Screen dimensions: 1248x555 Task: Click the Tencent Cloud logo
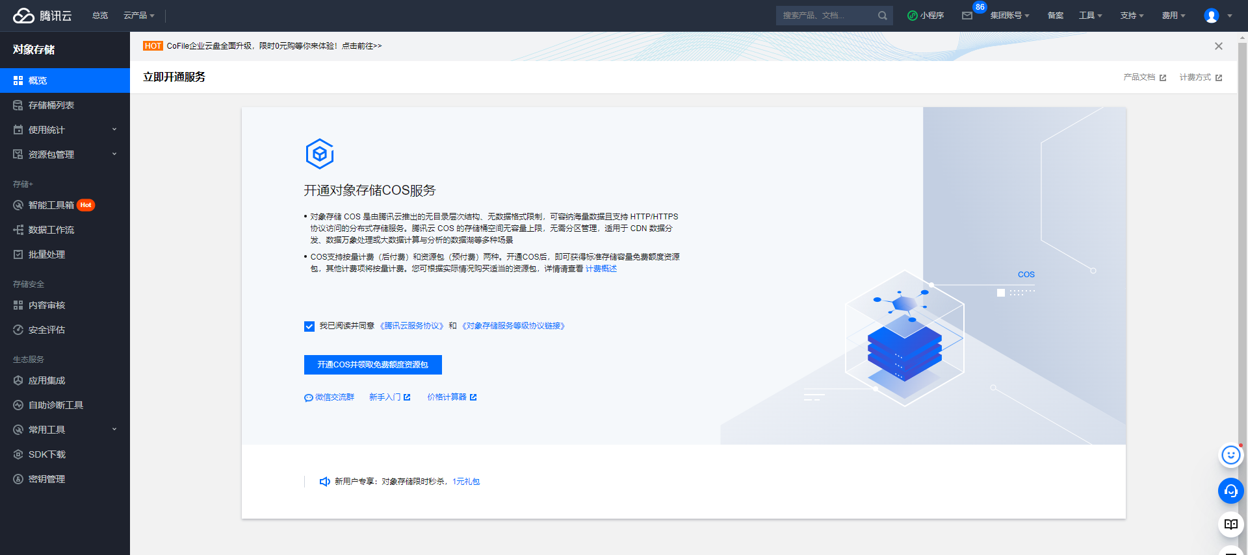[x=42, y=16]
